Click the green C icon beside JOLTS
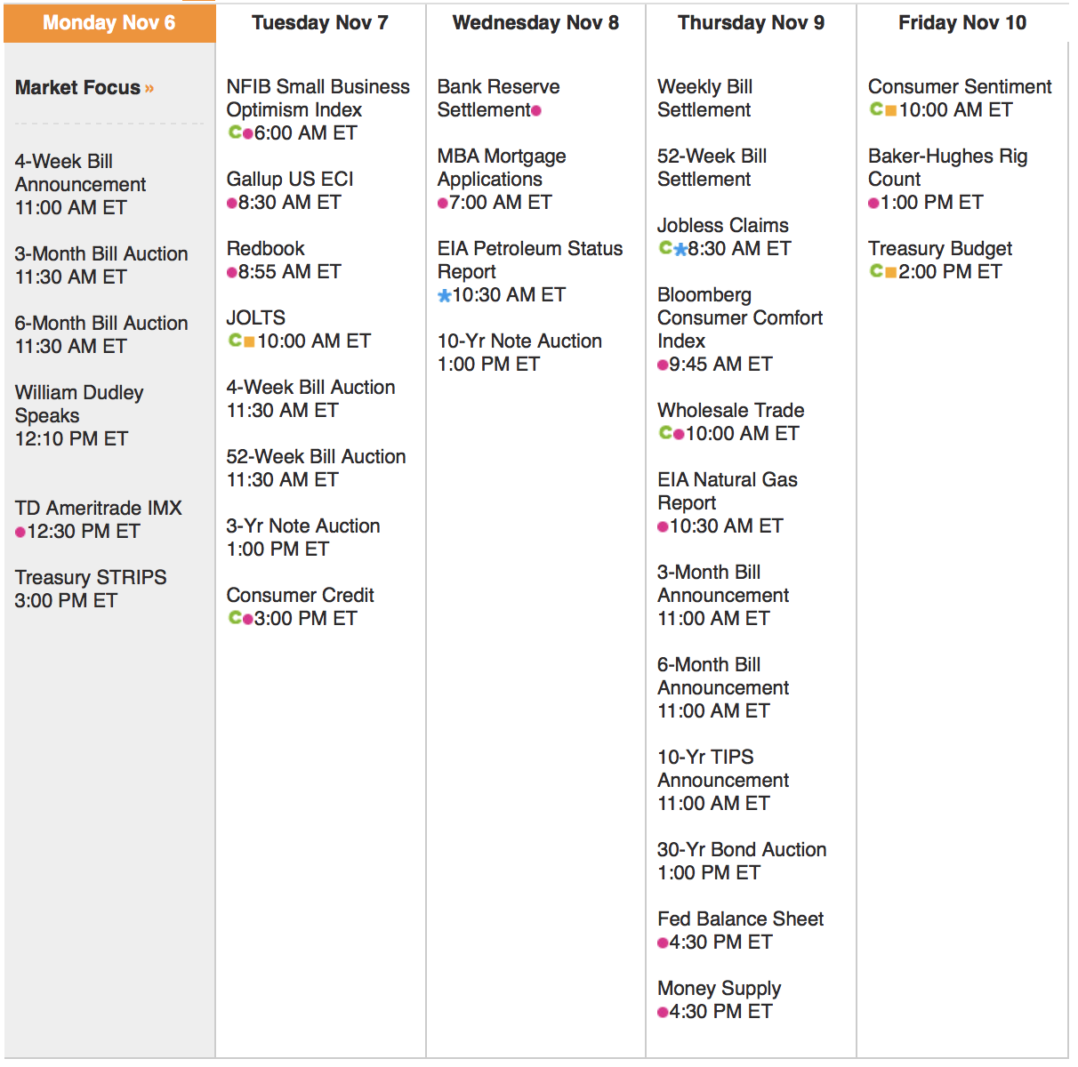The width and height of the screenshot is (1078, 1067). click(x=235, y=341)
